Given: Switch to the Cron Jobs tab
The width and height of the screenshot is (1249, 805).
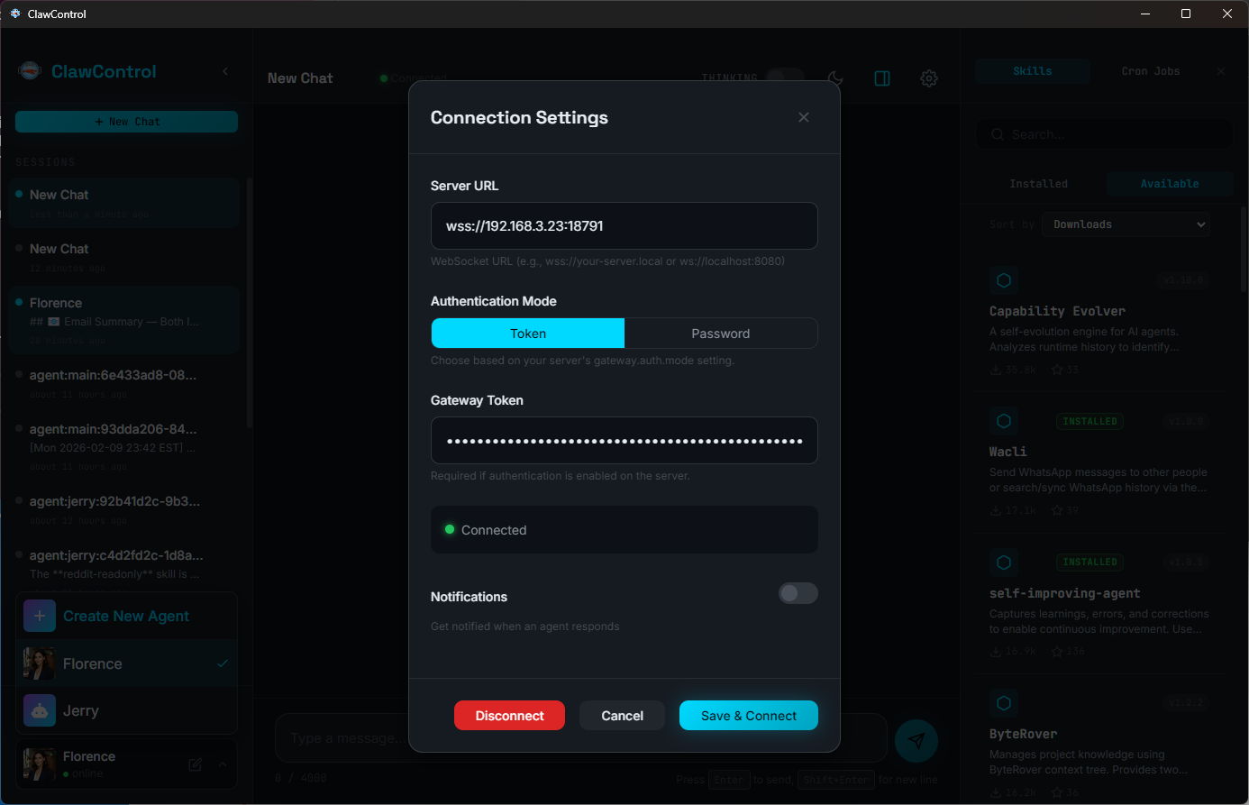Looking at the screenshot, I should click(x=1150, y=71).
